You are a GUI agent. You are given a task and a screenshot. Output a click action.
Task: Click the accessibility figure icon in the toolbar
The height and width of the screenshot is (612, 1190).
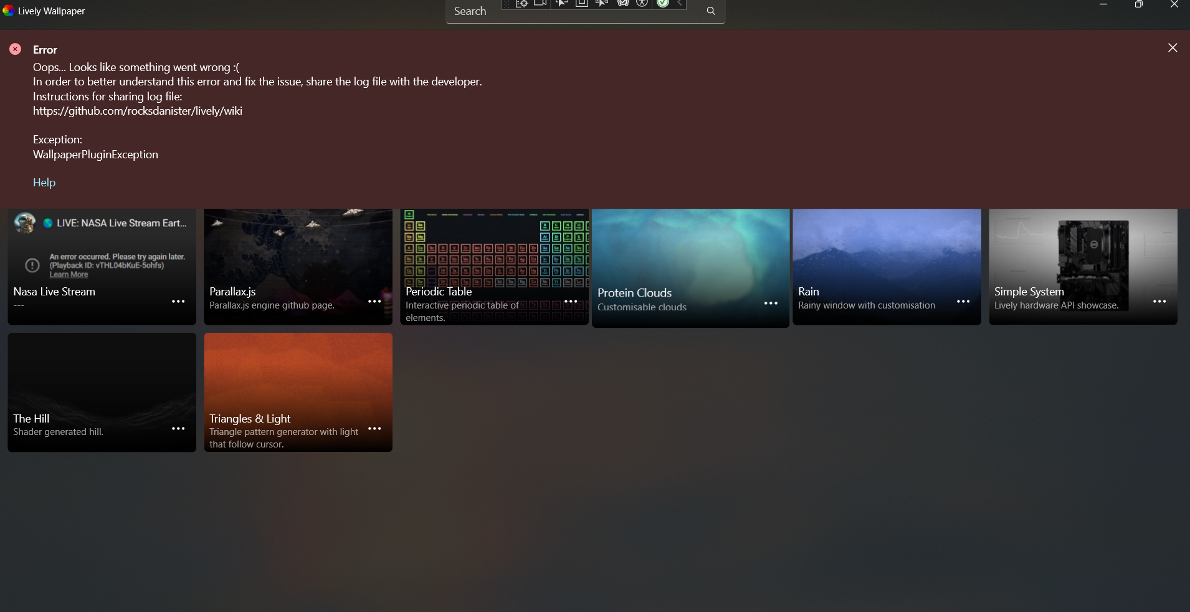(642, 3)
